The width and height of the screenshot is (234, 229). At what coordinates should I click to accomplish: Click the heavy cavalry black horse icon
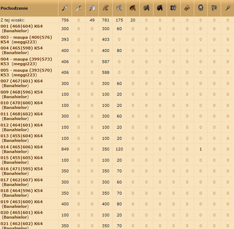160,8
